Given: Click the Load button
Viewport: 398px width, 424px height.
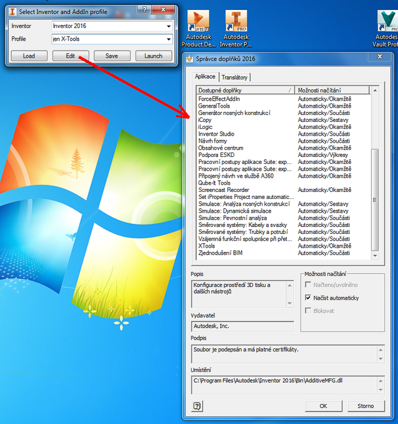Looking at the screenshot, I should click(x=29, y=56).
